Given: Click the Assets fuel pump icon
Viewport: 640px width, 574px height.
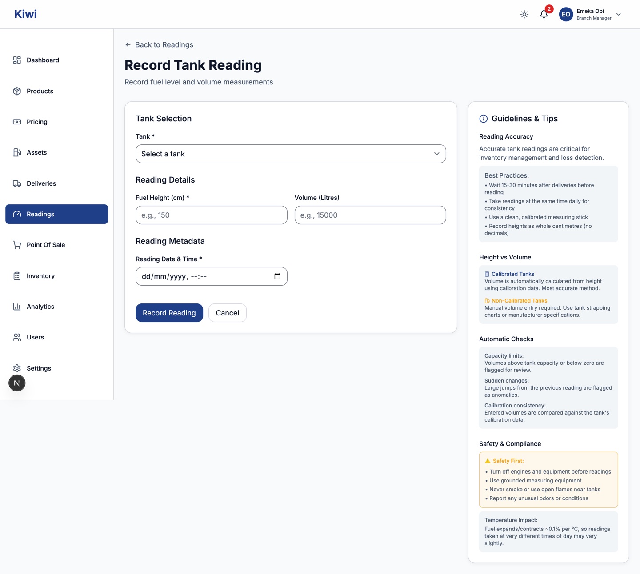Looking at the screenshot, I should (17, 152).
